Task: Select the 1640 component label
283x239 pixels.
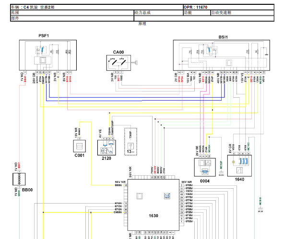Action: click(x=239, y=179)
